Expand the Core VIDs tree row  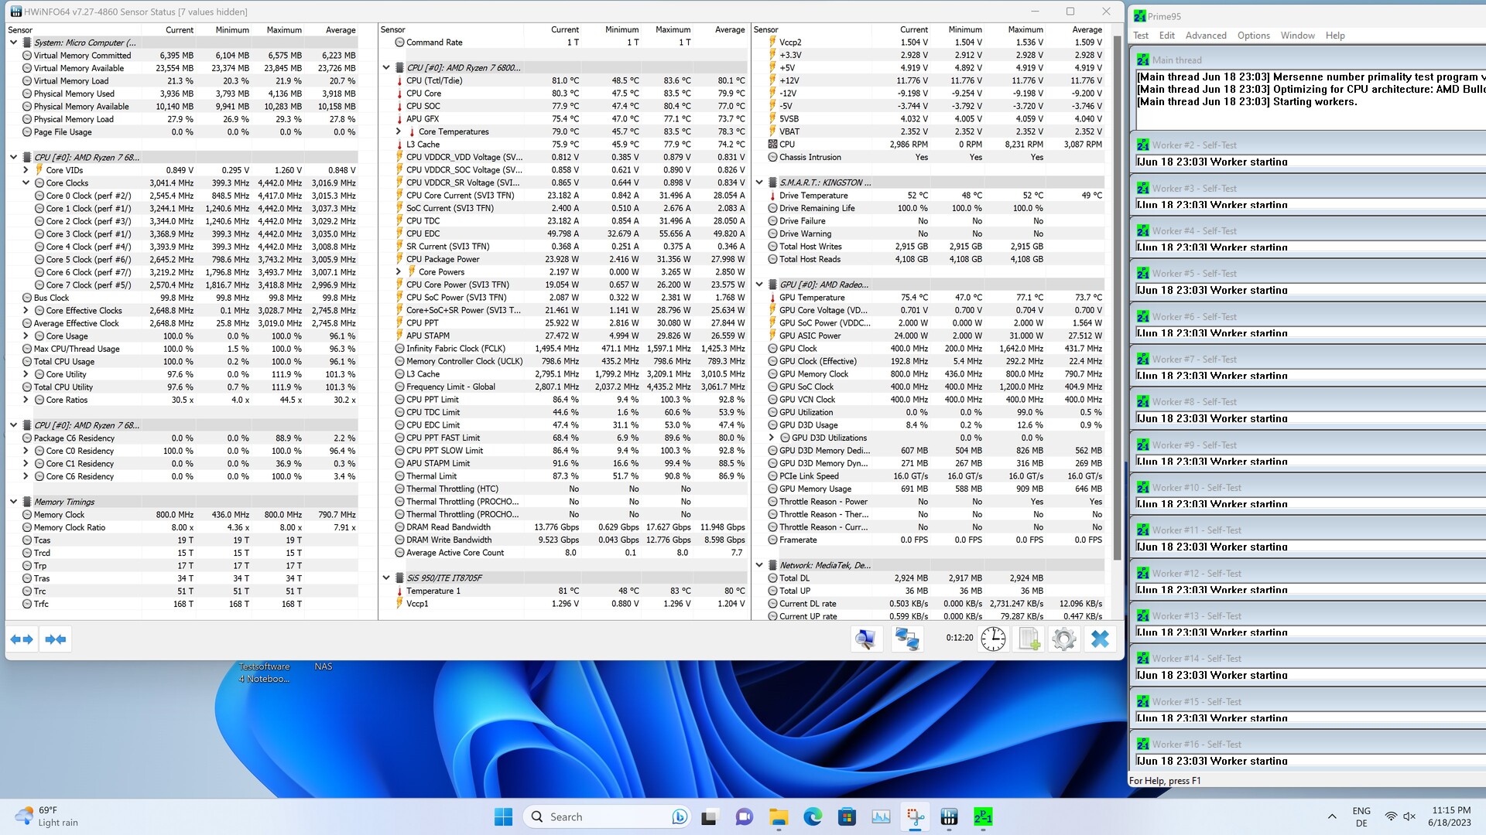[26, 170]
